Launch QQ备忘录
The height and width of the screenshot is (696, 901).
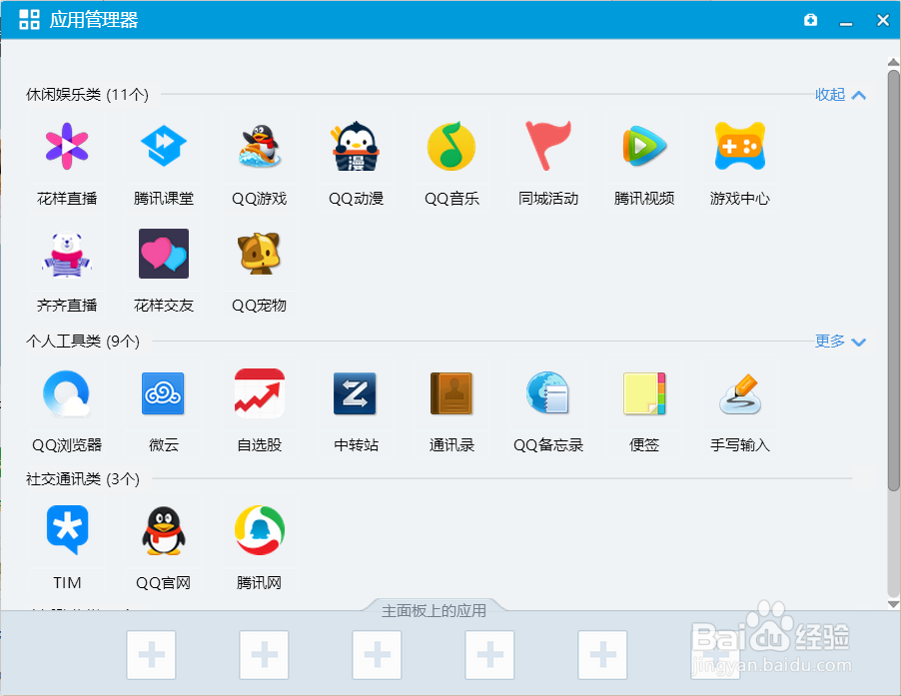tap(547, 392)
